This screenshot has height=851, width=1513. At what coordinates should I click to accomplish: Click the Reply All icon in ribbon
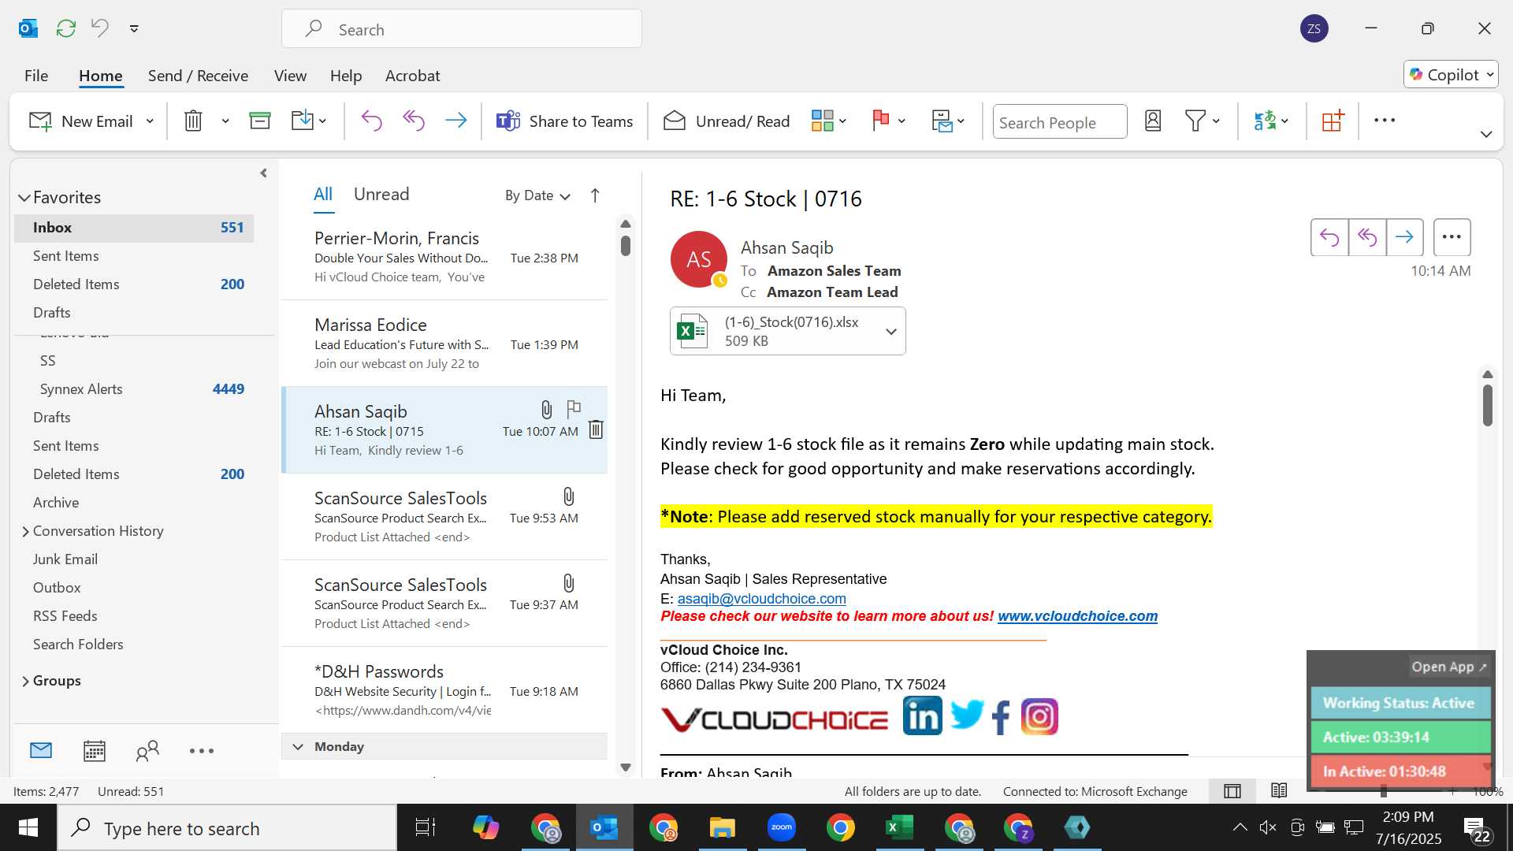point(414,121)
